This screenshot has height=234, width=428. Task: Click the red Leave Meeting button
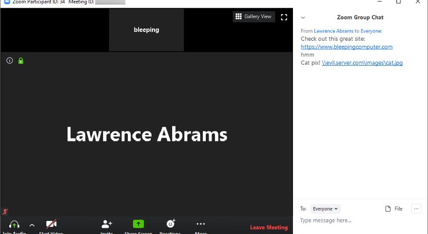(x=269, y=227)
